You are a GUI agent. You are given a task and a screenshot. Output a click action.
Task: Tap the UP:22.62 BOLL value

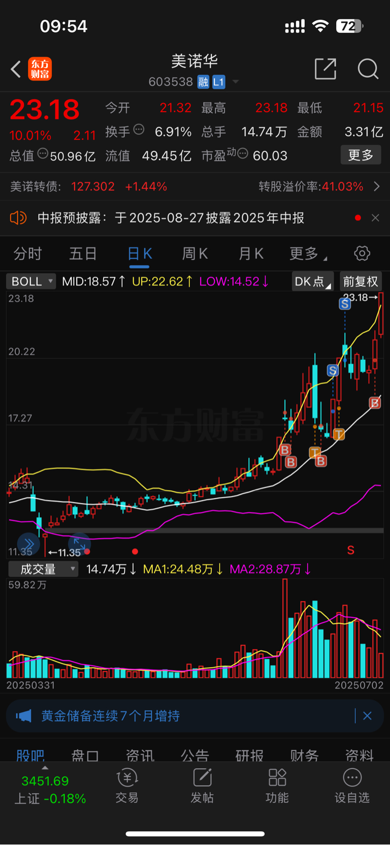pos(162,281)
